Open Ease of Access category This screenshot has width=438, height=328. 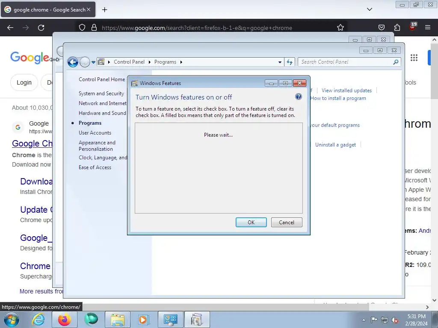[95, 167]
